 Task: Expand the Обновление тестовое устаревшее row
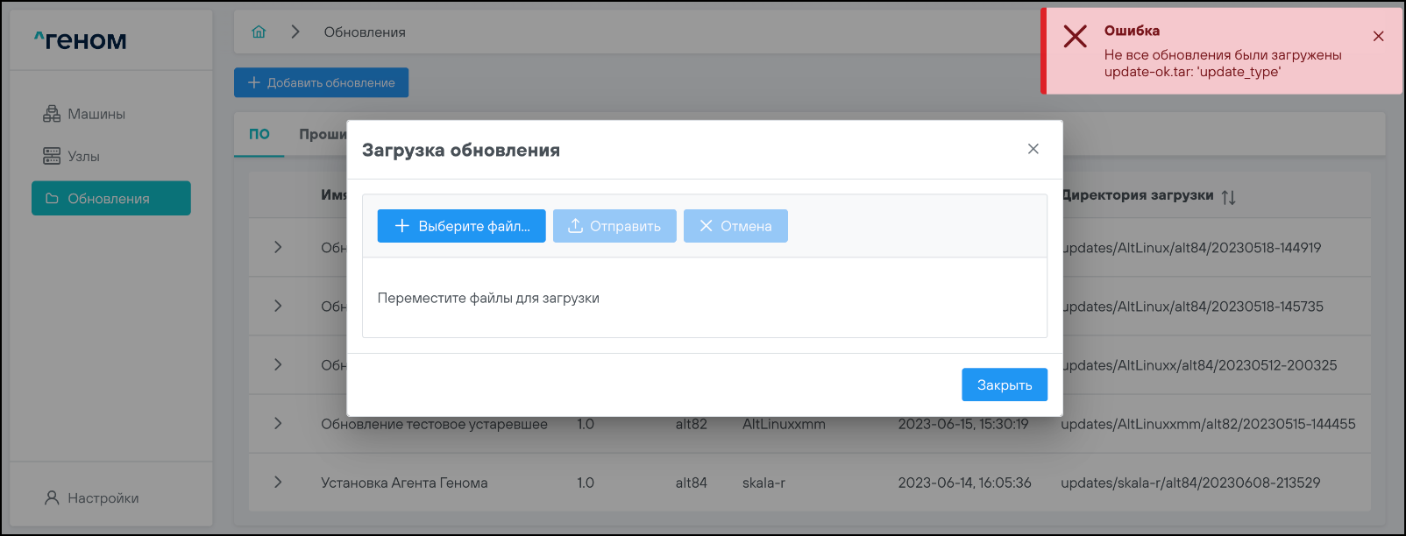coord(278,423)
